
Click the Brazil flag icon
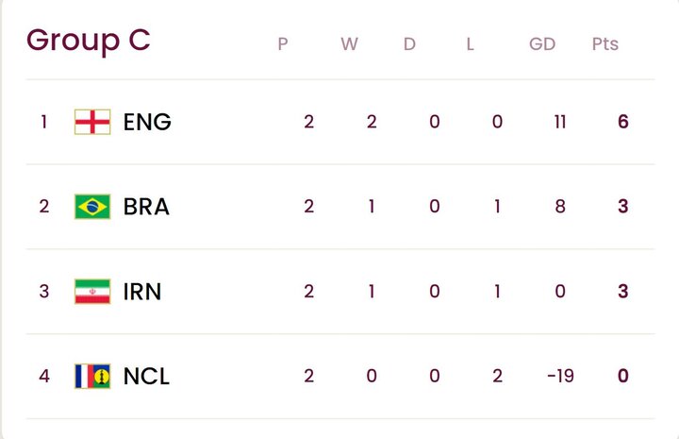point(92,207)
